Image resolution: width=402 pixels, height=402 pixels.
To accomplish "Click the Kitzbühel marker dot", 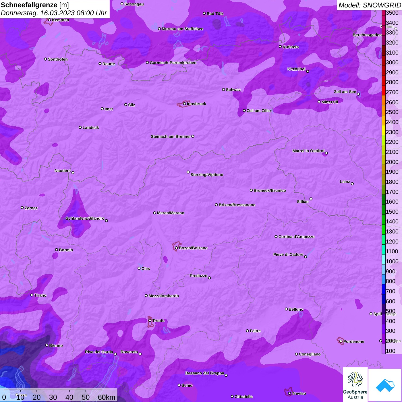I will (x=308, y=71).
